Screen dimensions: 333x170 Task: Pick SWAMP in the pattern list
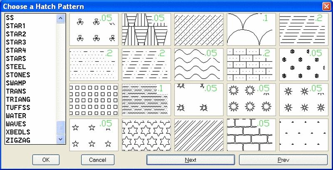[x=16, y=83]
